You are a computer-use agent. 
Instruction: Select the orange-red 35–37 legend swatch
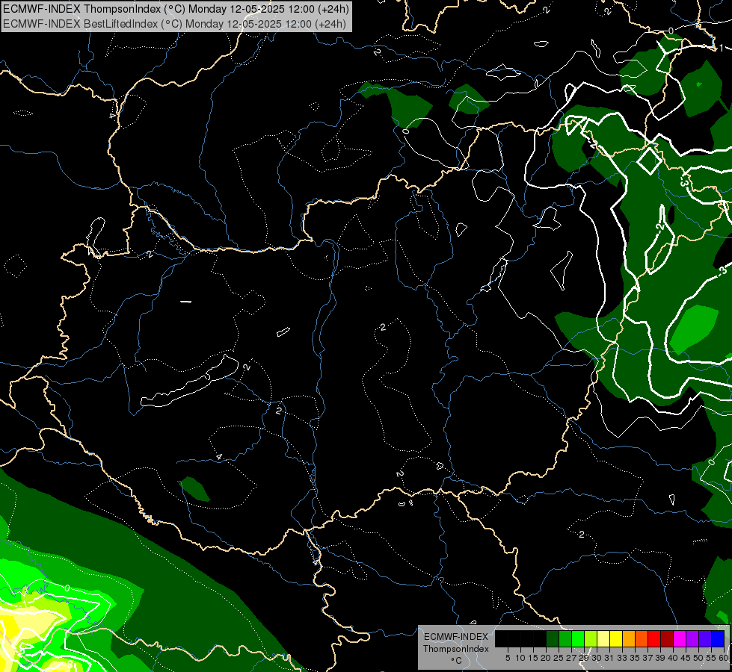pos(642,638)
